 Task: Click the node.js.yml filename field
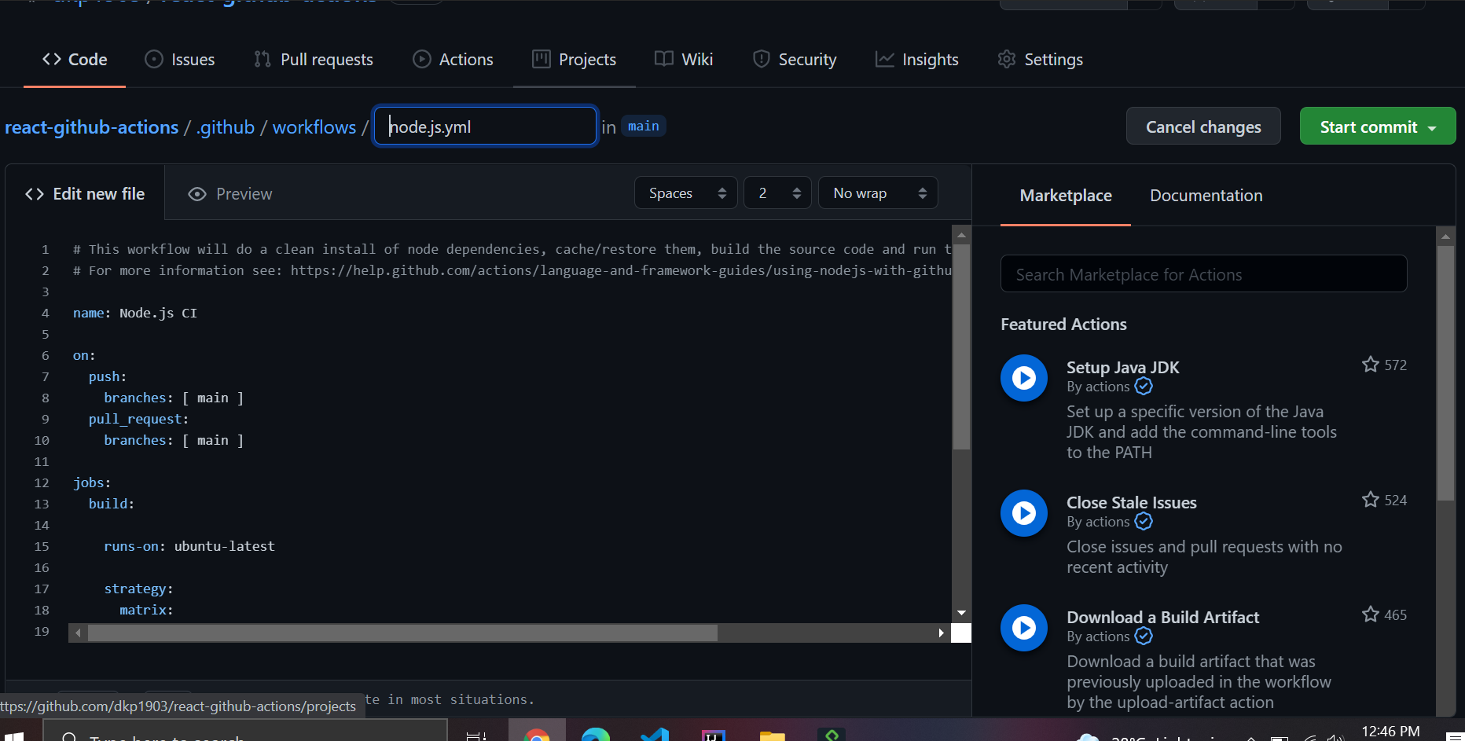(485, 126)
